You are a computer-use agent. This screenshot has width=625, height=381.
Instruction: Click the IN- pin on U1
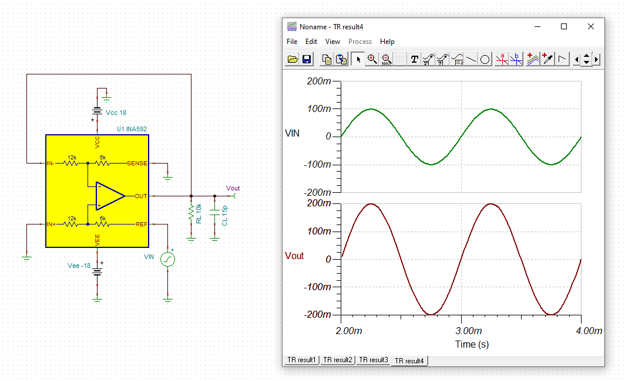pos(51,164)
